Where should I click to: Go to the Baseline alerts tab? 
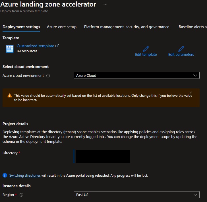pyautogui.click(x=192, y=27)
